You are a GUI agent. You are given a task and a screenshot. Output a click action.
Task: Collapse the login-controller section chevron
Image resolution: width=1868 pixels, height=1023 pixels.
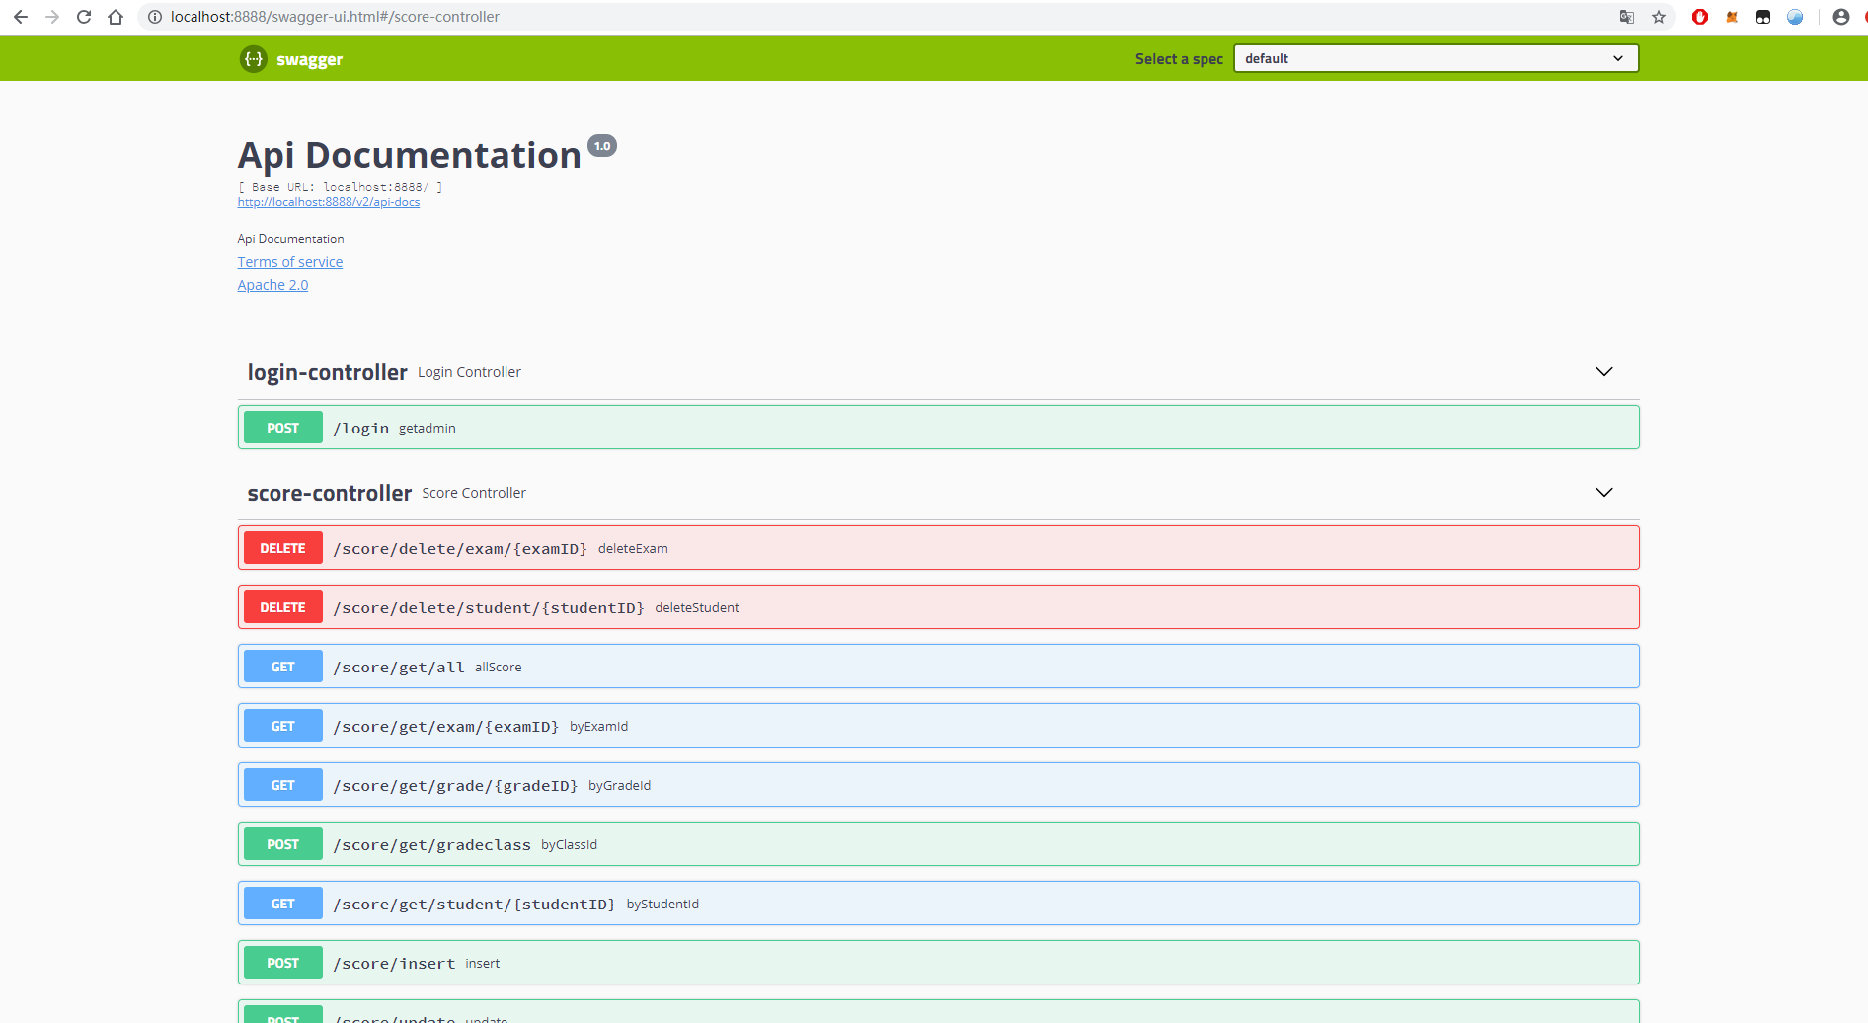(1603, 372)
